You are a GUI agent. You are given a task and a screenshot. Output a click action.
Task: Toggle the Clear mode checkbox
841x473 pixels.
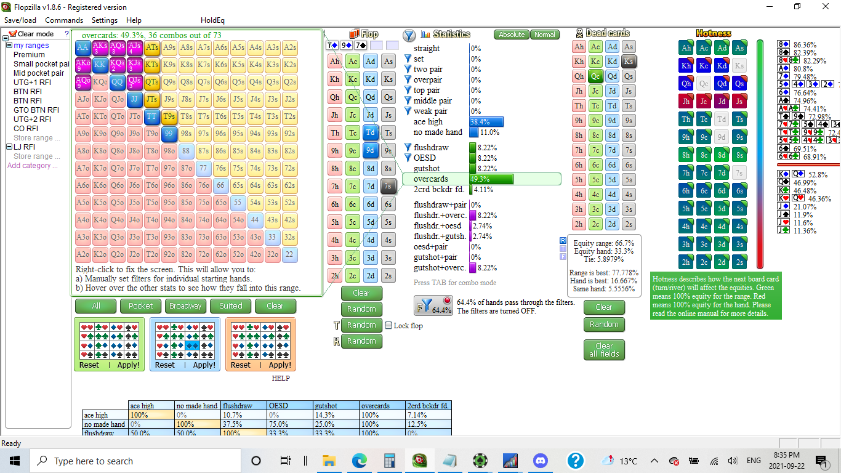click(x=12, y=34)
